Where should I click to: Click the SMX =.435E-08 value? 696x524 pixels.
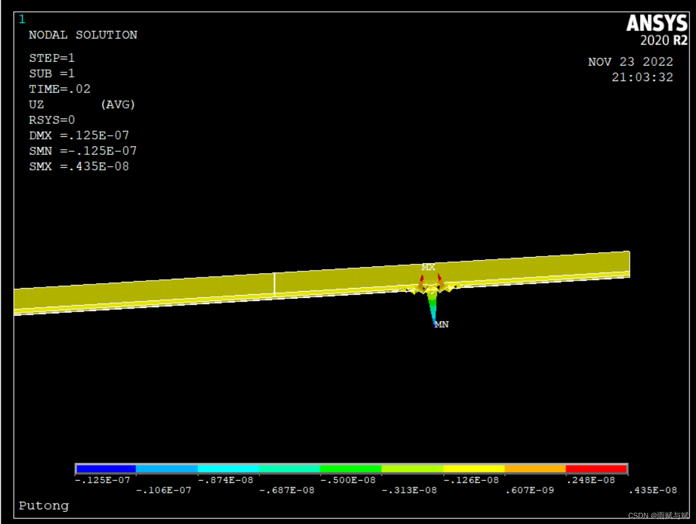[x=79, y=166]
